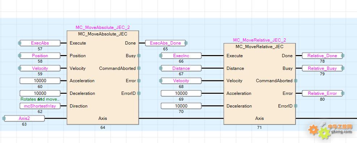Click CommandAborted pin on MC_MoveAbsolute_JEC block
Image resolution: width=357 pixels, height=143 pixels.
point(139,68)
